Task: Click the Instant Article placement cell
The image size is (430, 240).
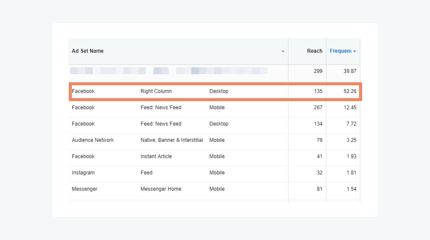Action: [x=156, y=156]
